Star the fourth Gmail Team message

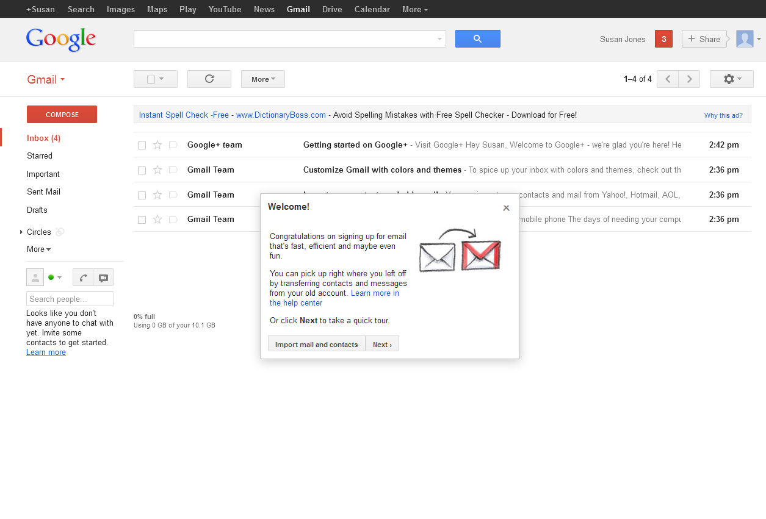coord(157,220)
